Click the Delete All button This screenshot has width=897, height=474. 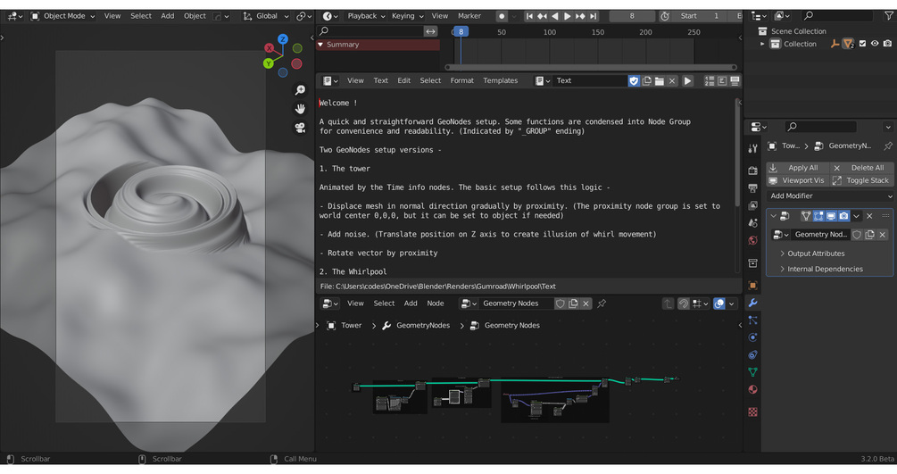[861, 168]
